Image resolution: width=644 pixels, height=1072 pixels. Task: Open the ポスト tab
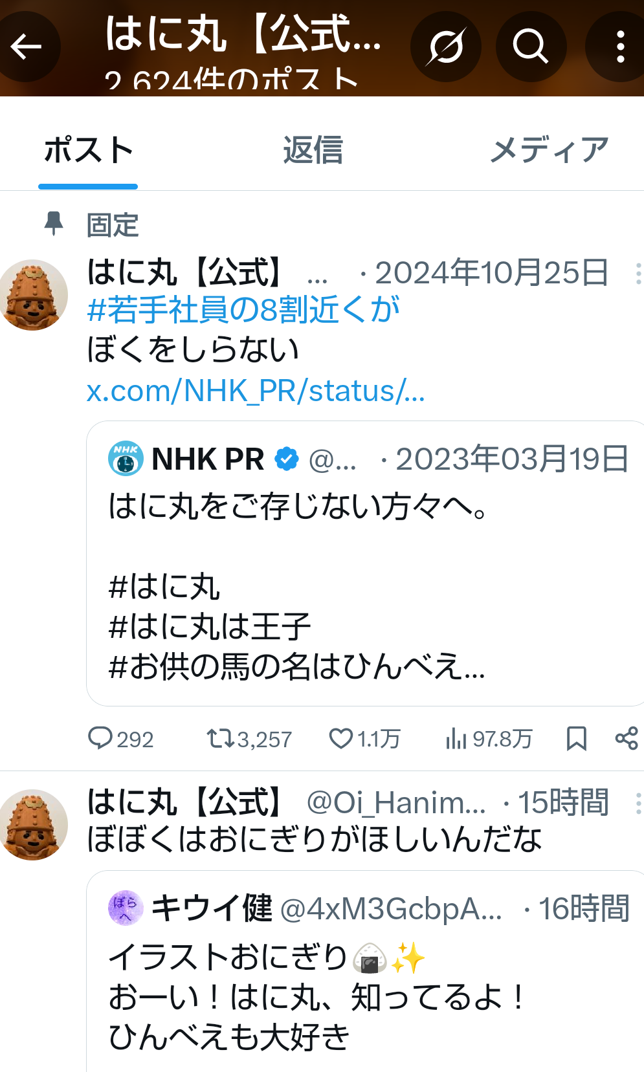coord(88,150)
